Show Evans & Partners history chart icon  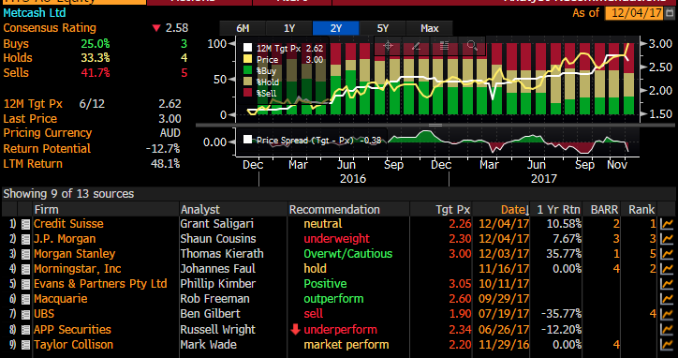667,284
